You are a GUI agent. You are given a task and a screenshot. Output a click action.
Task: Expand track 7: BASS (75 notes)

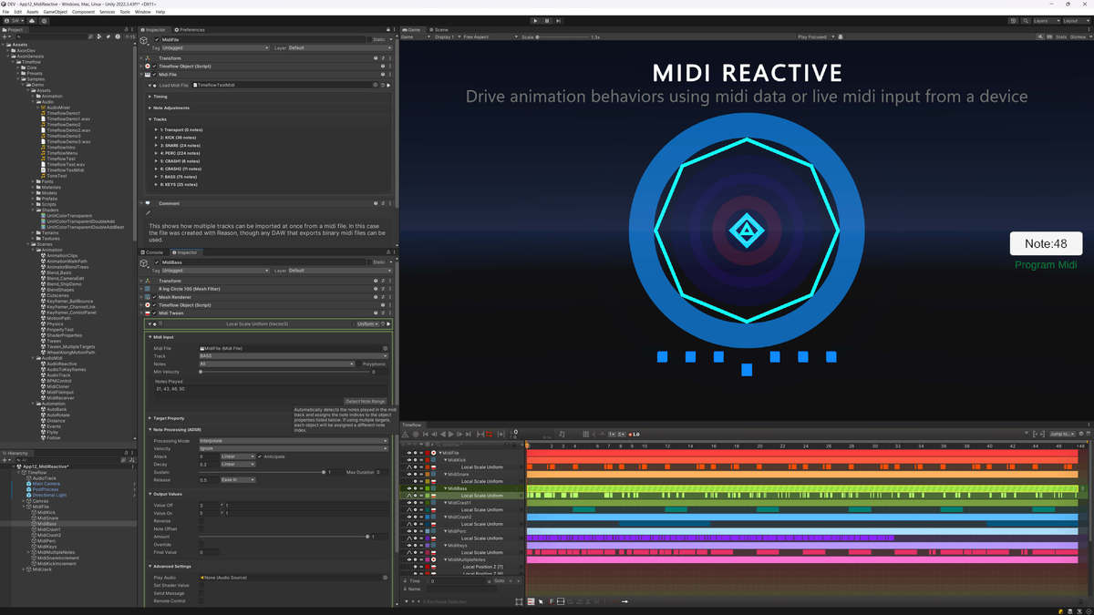(158, 177)
